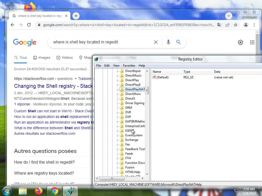Select the Driver Signing folder icon

pyautogui.click(x=122, y=103)
